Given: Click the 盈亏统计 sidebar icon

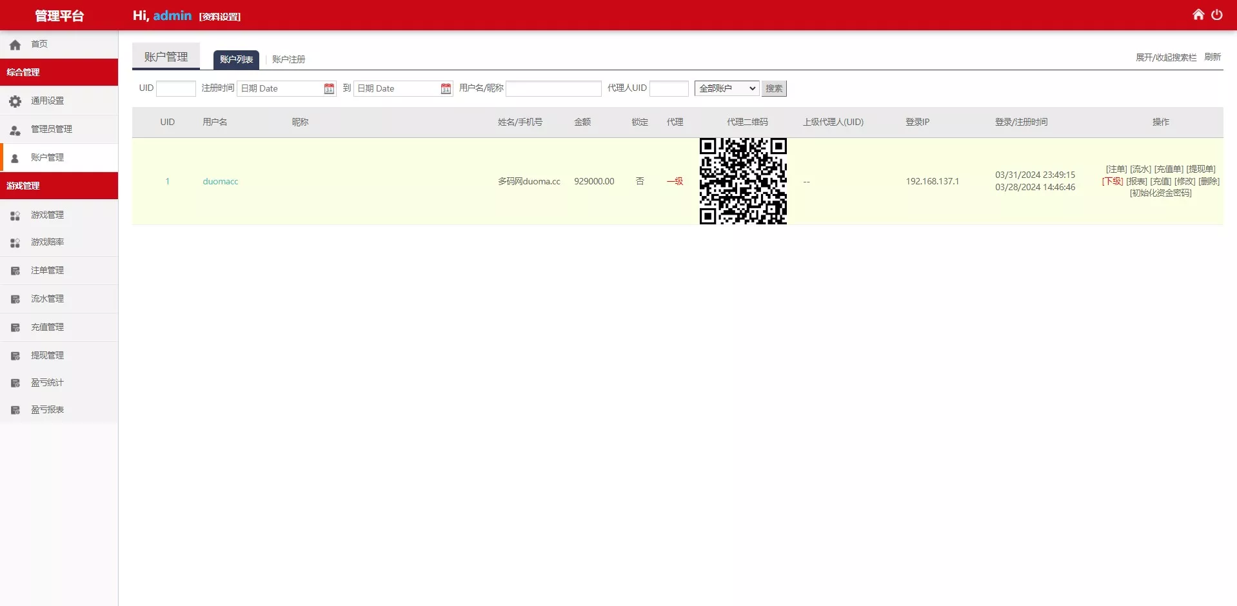Looking at the screenshot, I should (x=14, y=382).
